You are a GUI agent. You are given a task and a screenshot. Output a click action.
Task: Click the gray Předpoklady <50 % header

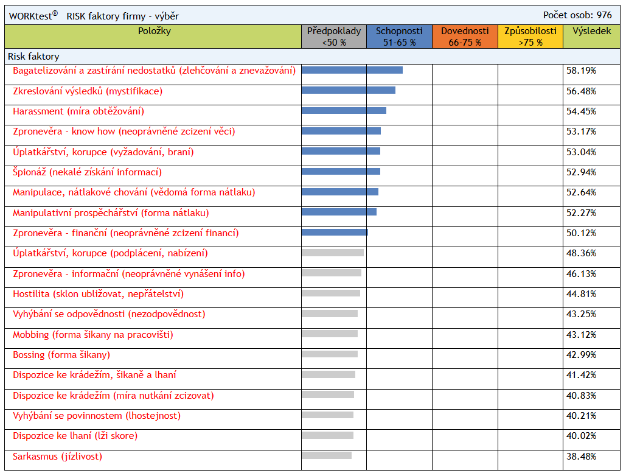coord(334,37)
